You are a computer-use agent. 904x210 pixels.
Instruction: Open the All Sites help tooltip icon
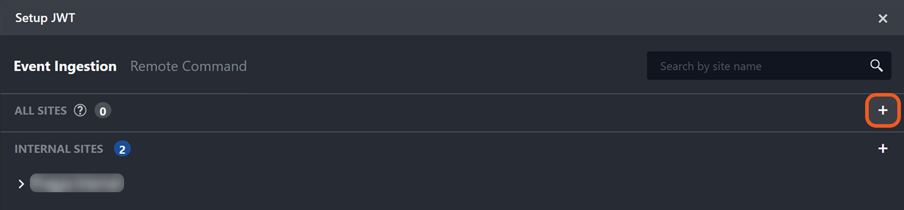tap(80, 110)
